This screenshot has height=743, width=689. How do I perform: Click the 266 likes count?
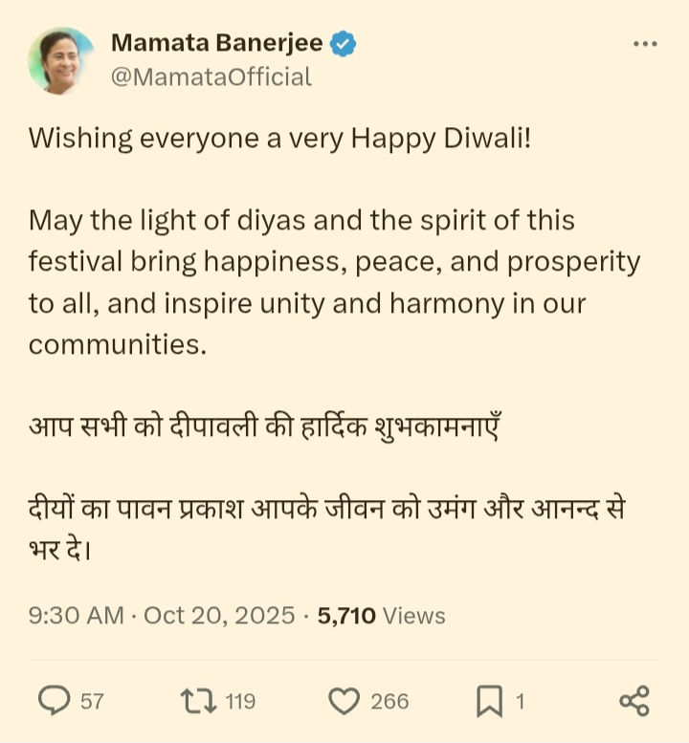389,702
